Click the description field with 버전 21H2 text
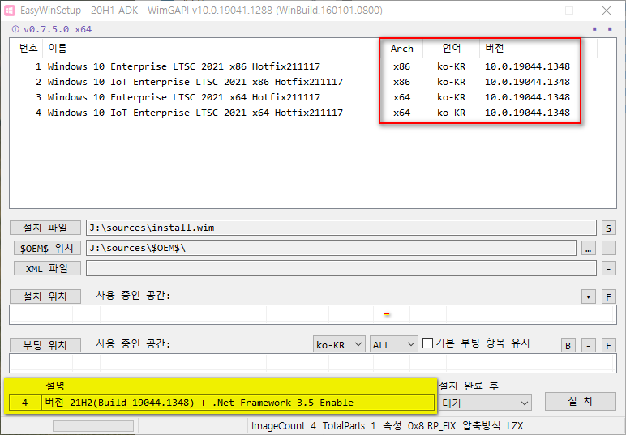 [238, 403]
